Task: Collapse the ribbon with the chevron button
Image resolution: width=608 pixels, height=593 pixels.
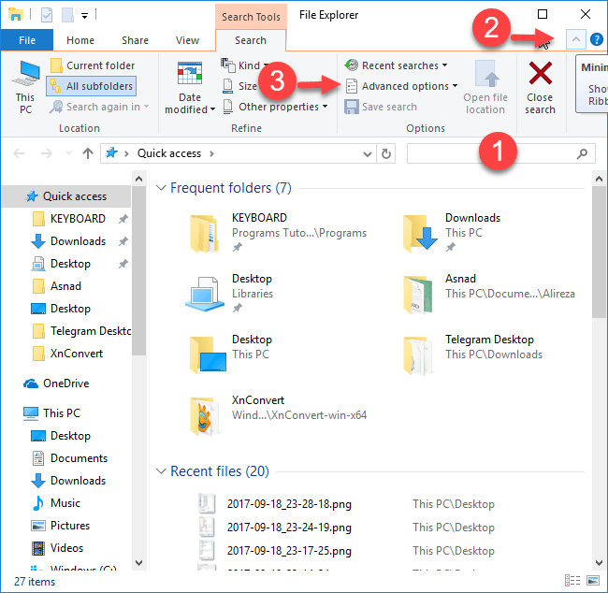Action: 576,39
